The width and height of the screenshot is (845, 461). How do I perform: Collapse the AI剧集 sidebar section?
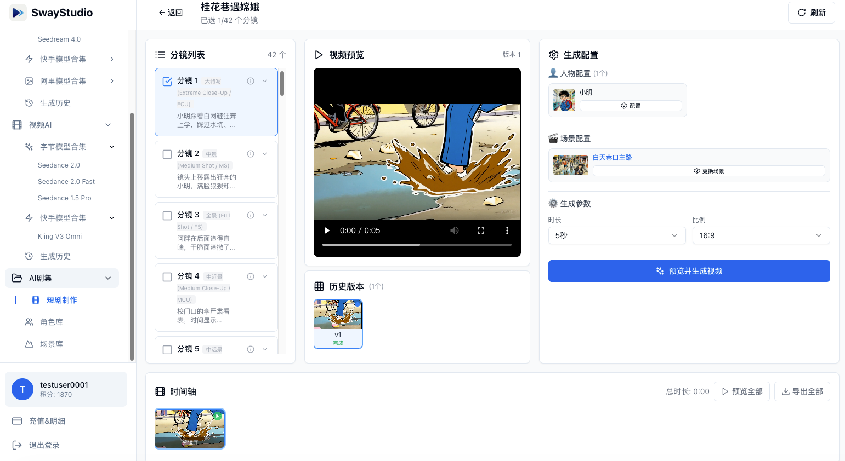click(108, 278)
